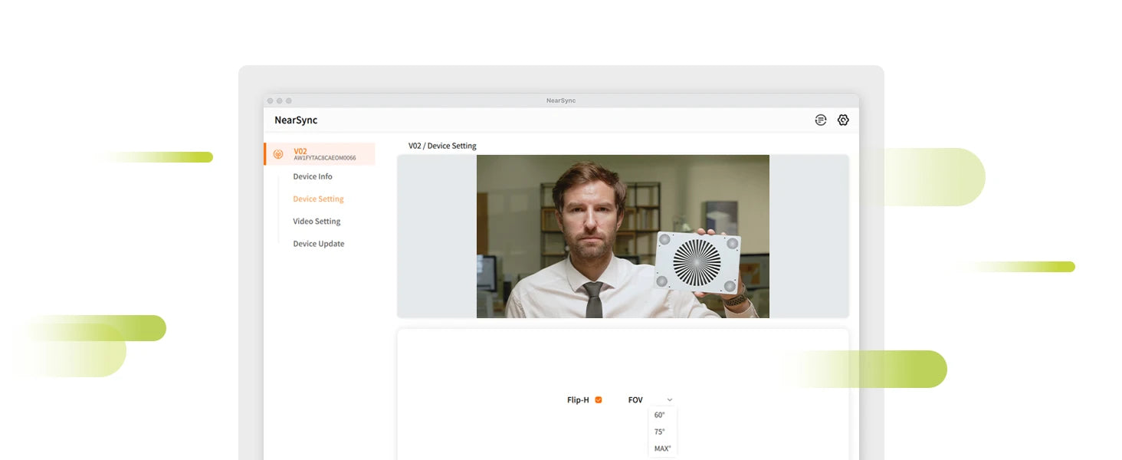Screen dimensions: 1122x460
Task: Select the V02 device in the sidebar
Action: click(x=300, y=149)
